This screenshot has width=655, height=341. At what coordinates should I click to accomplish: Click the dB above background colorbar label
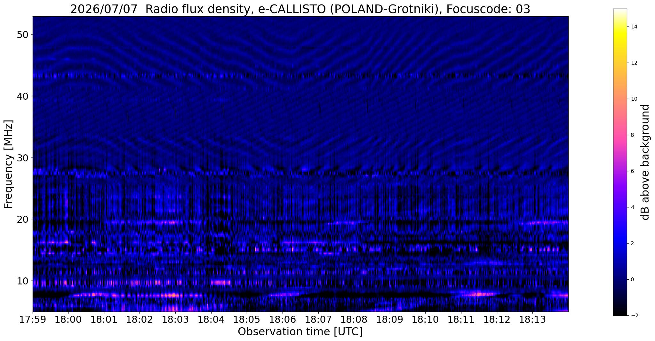[645, 162]
